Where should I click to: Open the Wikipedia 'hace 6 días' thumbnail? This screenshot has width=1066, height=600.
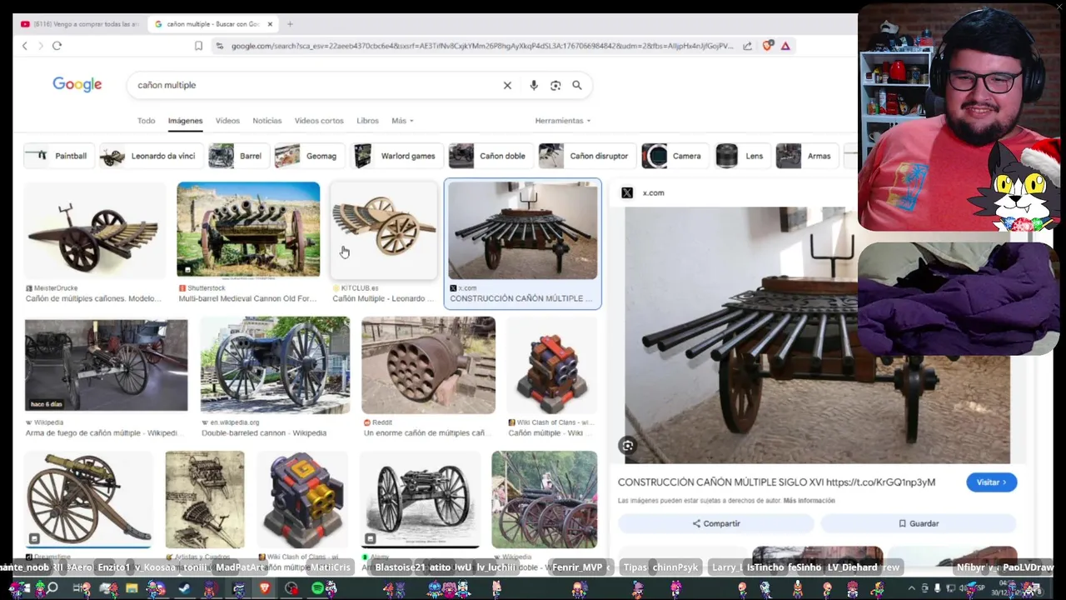(106, 365)
